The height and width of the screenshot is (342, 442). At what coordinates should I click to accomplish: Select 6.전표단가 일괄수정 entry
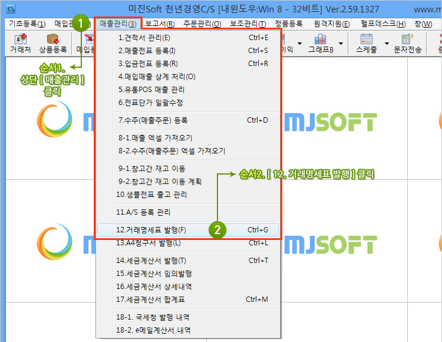click(189, 103)
